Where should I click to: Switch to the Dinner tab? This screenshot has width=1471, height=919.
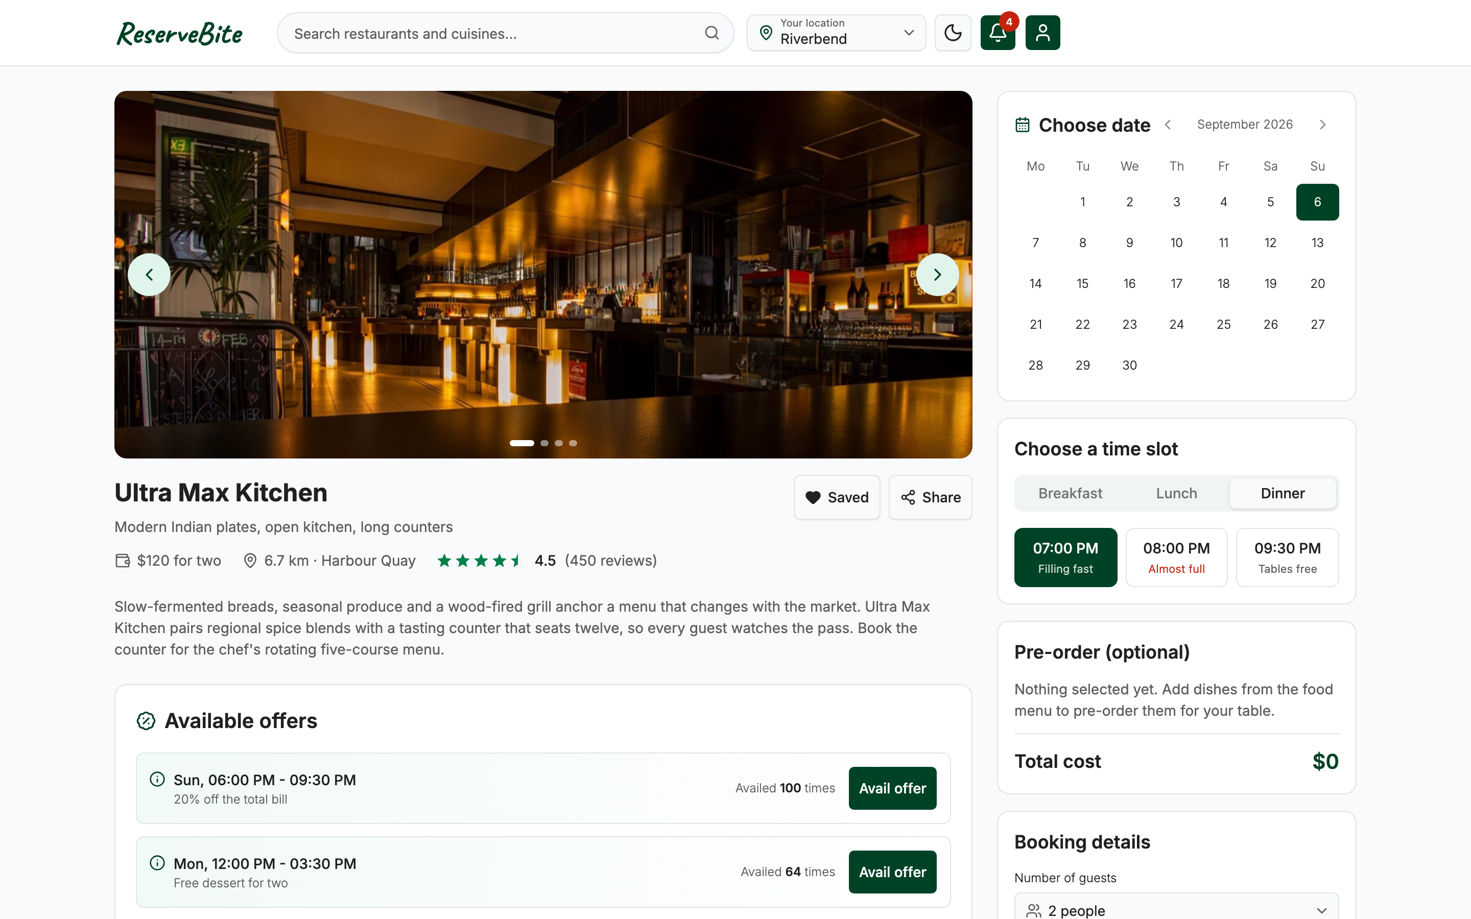(1283, 494)
